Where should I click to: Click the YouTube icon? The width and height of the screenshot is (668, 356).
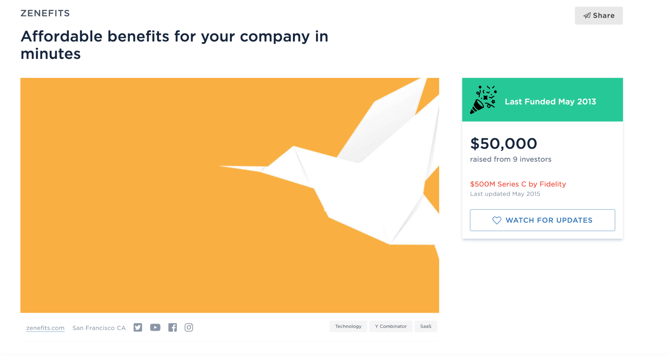tap(155, 327)
